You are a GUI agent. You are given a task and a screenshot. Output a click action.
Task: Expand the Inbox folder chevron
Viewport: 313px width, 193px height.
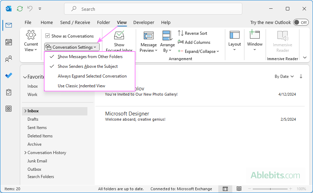click(25, 111)
